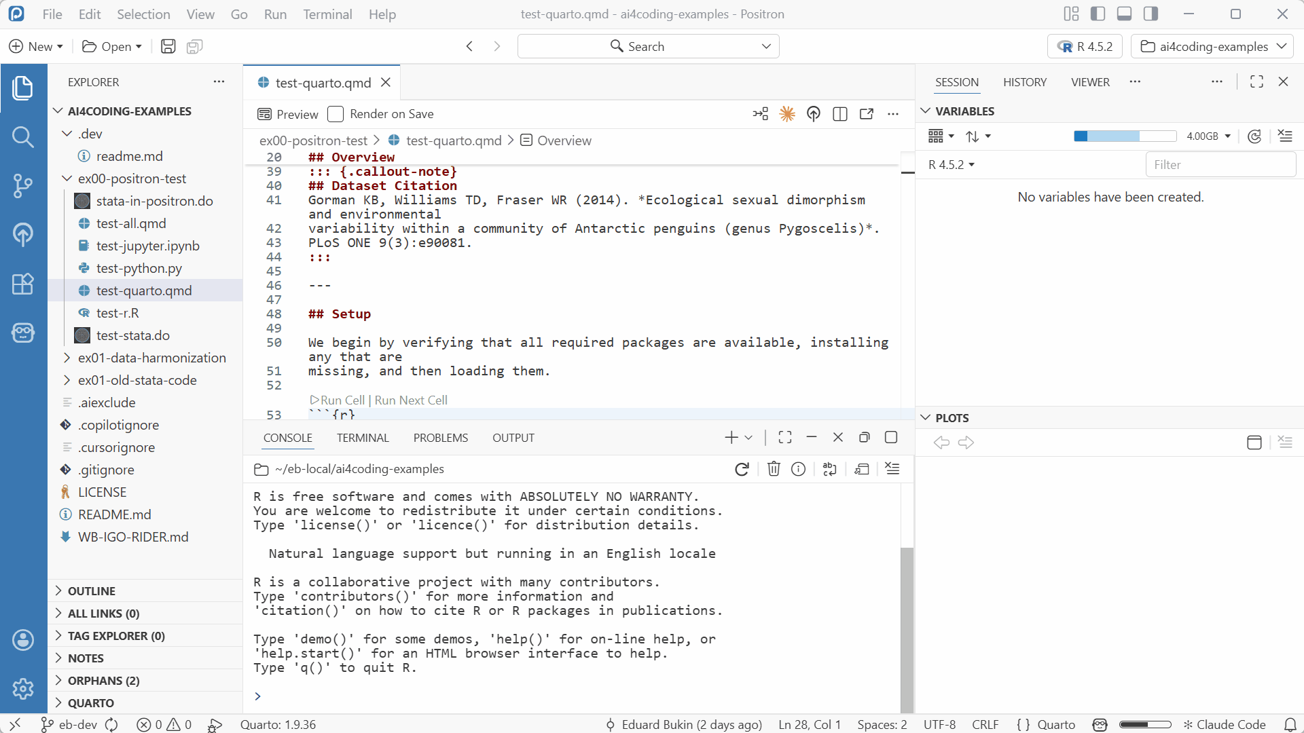The height and width of the screenshot is (733, 1304).
Task: Open the OUTPUT panel tab
Action: [513, 438]
